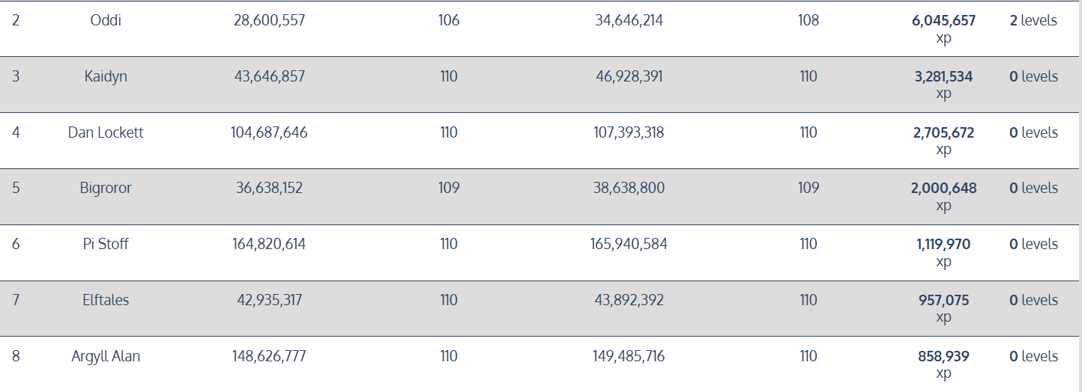
Task: Select Oddi's ending XP 34,646,214
Action: (x=629, y=21)
